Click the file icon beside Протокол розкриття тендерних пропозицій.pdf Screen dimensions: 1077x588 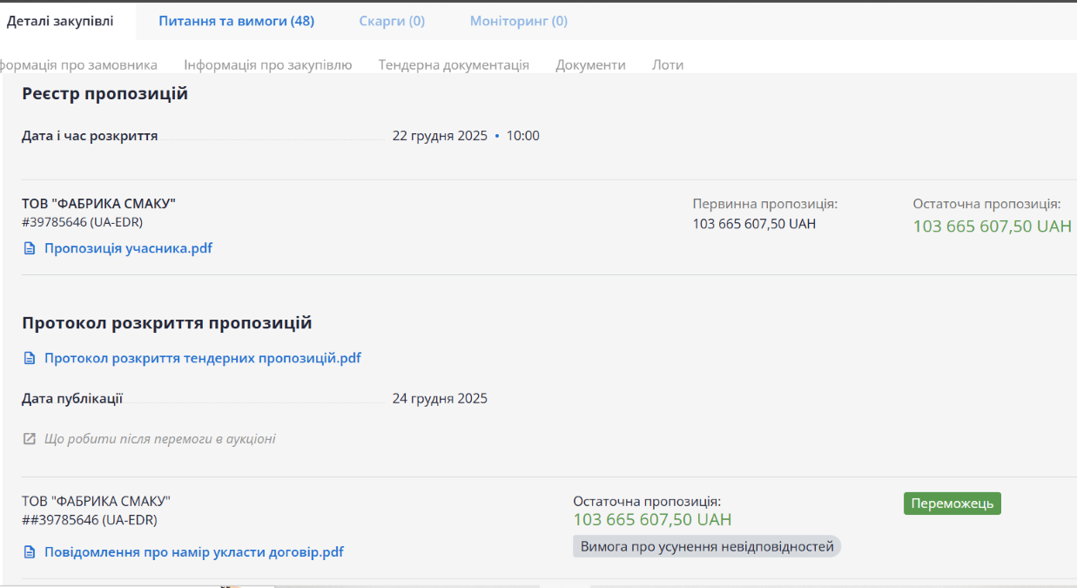tap(29, 358)
